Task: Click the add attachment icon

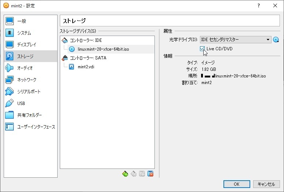Action: (x=142, y=174)
